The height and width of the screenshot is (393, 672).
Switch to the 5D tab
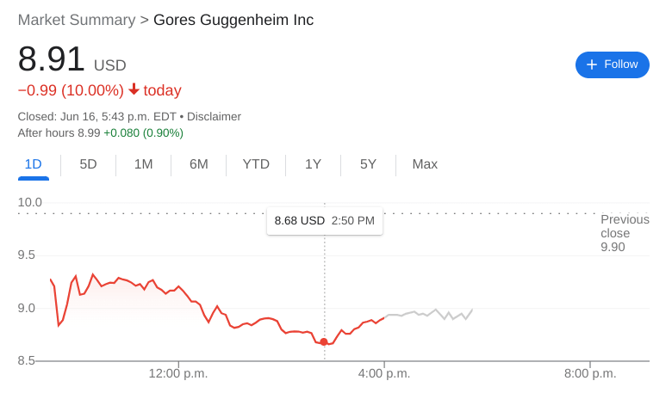tap(88, 164)
